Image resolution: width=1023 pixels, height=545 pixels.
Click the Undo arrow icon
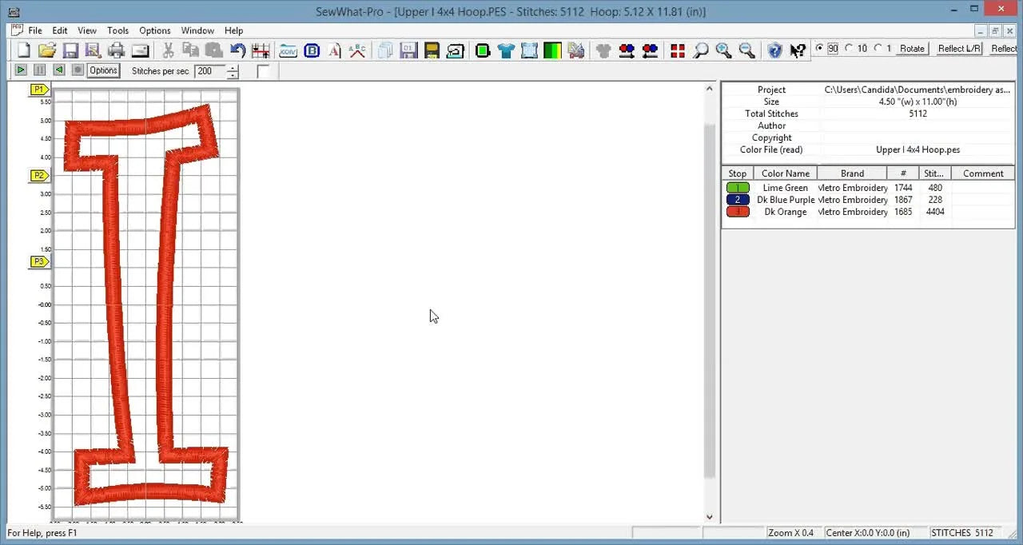(x=237, y=51)
